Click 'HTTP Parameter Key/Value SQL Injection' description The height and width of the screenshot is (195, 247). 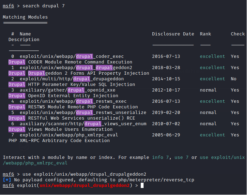pos(81,85)
